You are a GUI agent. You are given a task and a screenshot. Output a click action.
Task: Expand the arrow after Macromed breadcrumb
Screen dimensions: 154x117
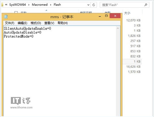point(51,5)
